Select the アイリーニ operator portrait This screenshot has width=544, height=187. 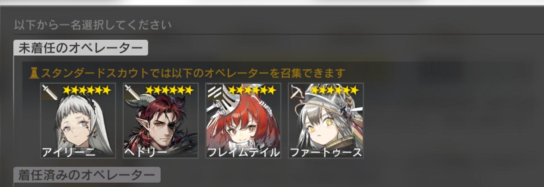pyautogui.click(x=78, y=120)
